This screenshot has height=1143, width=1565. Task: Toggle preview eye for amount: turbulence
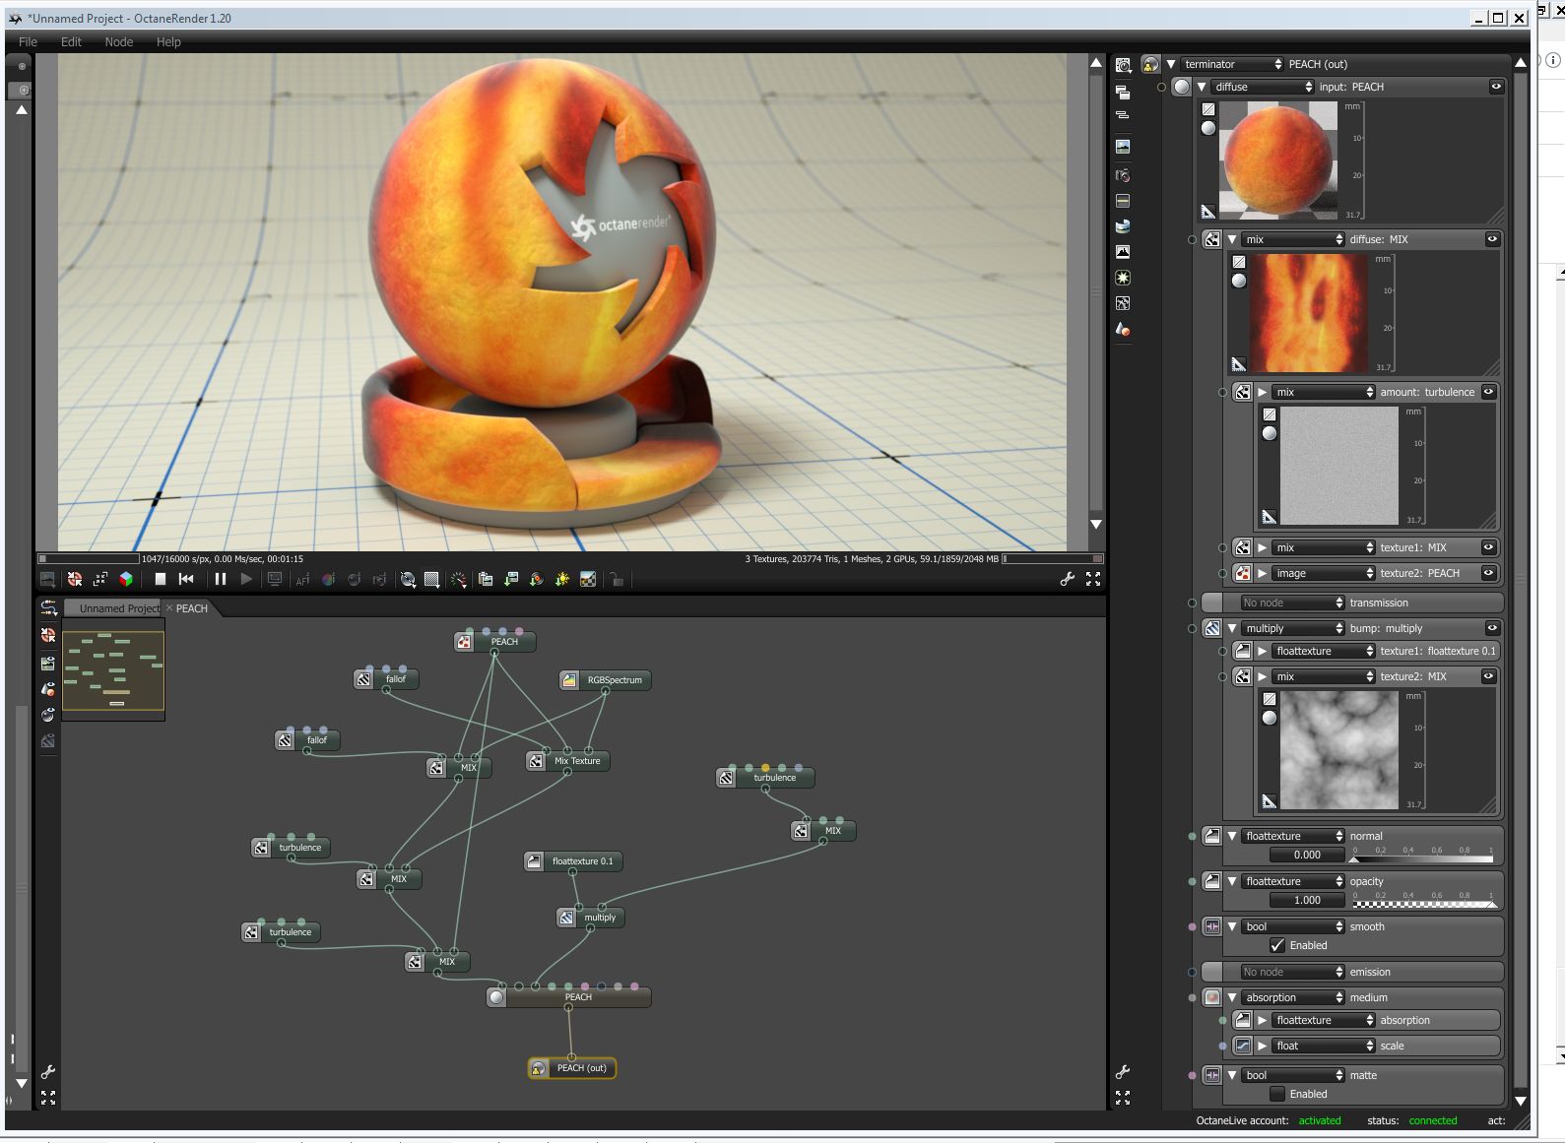click(x=1489, y=392)
